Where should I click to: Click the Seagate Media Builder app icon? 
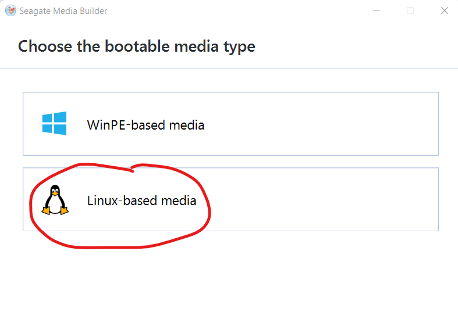[10, 11]
